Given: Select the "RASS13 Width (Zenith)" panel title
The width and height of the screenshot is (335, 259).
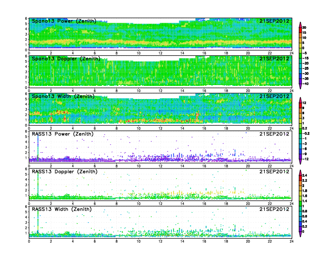Looking at the screenshot, I should pos(62,209).
